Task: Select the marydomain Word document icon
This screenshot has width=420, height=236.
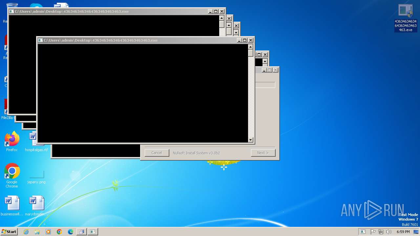Action: [x=36, y=206]
